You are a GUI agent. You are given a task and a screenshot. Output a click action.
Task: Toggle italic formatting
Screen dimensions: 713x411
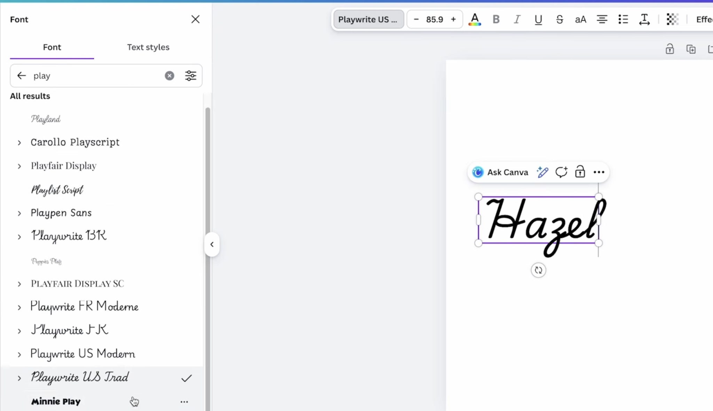coord(517,19)
